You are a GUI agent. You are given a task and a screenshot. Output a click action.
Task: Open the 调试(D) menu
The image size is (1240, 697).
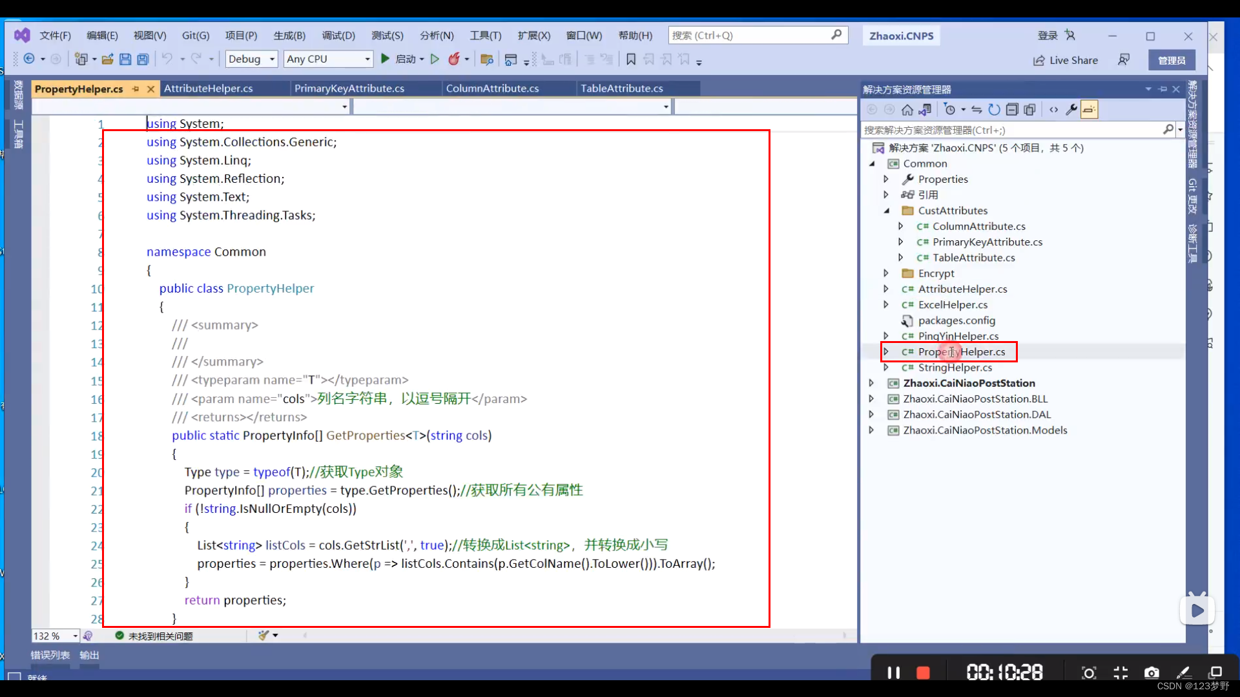338,36
